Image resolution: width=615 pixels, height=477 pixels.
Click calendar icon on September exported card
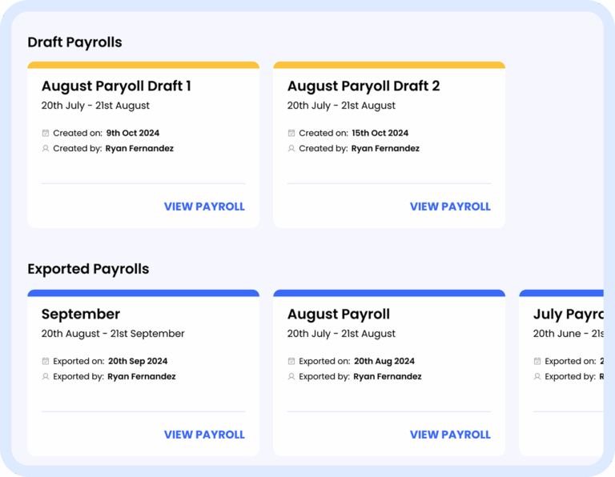pos(46,361)
